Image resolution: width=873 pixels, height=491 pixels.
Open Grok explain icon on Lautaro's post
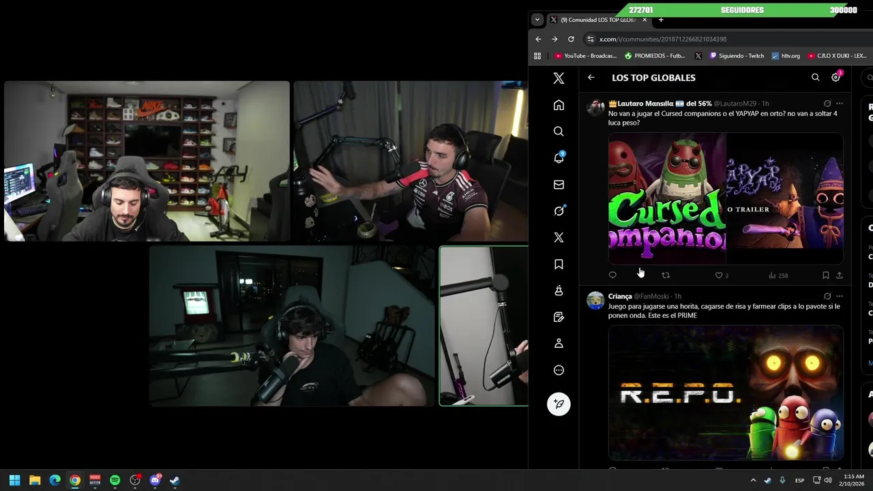pyautogui.click(x=827, y=104)
